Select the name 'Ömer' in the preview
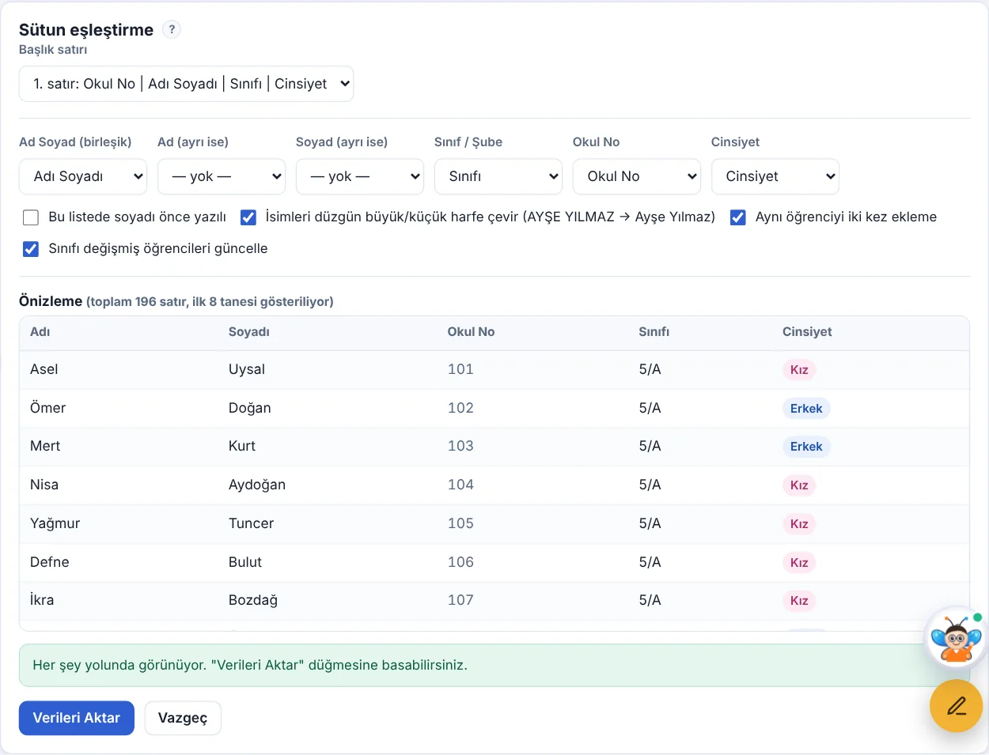 (x=48, y=408)
